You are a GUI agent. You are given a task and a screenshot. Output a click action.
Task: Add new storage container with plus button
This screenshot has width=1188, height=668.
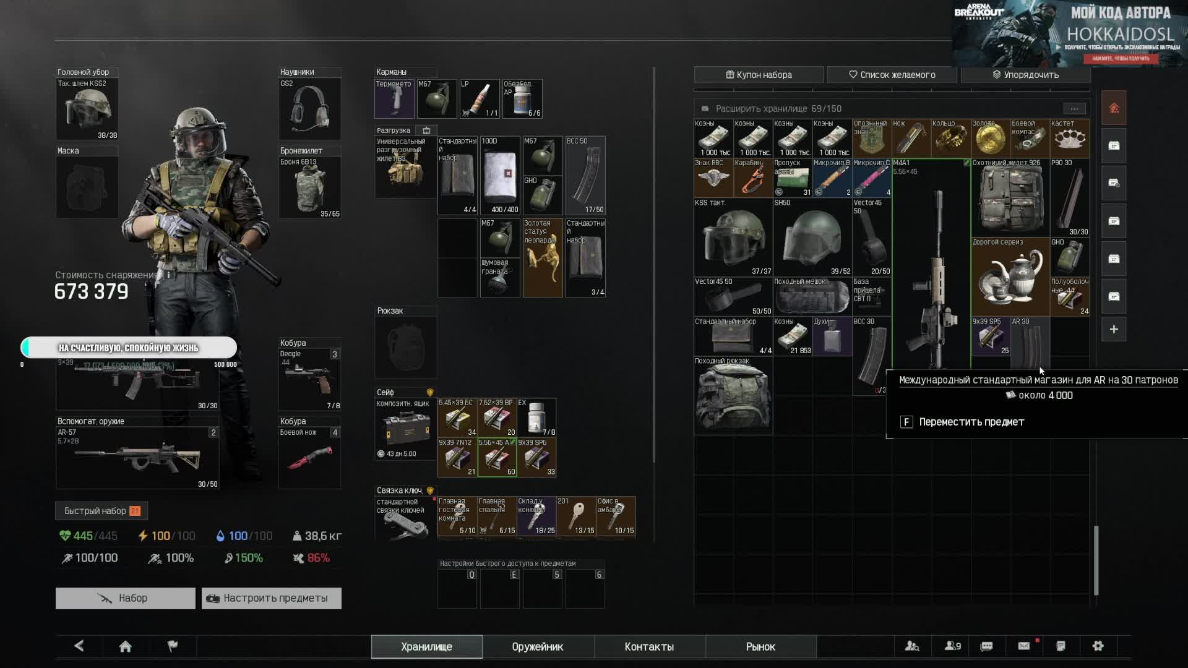tap(1114, 330)
